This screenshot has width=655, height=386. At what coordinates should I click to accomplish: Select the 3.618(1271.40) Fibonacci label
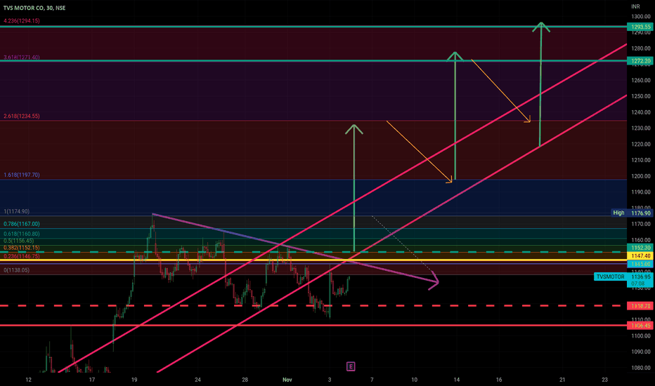pos(22,57)
